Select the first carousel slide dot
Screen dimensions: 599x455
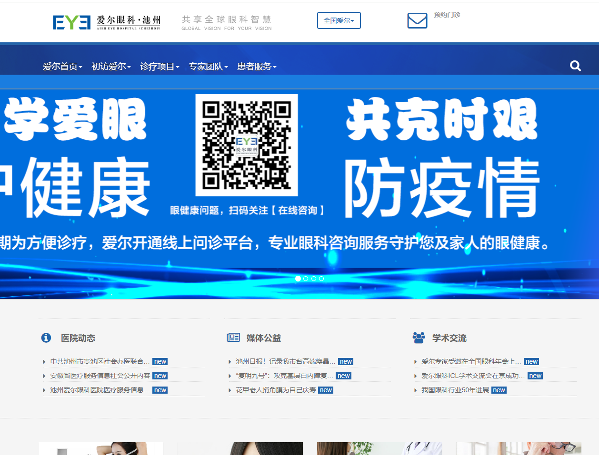[298, 279]
